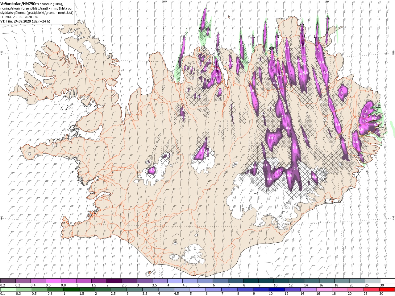Pick snow-scale swatch between 3 and 3.5
Screen dimensions: 395x296
[144, 281]
